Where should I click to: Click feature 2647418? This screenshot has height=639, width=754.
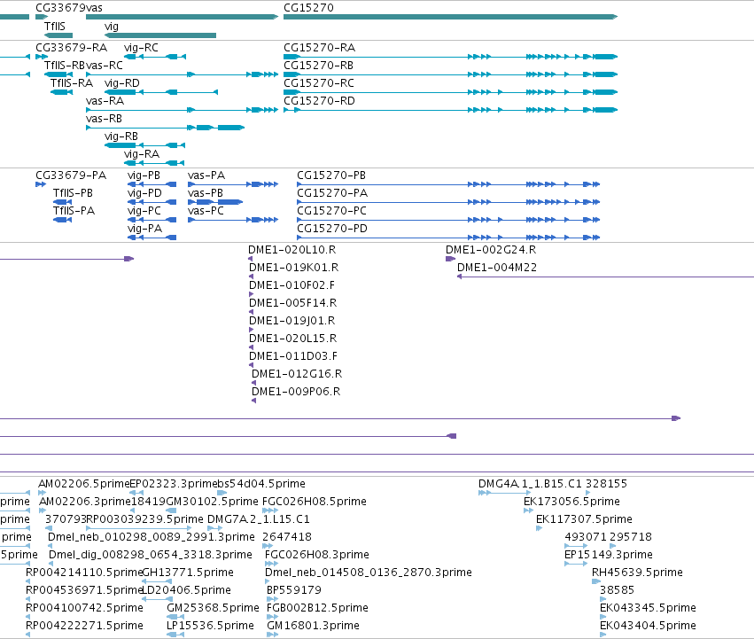pos(287,537)
